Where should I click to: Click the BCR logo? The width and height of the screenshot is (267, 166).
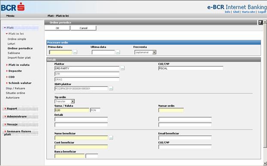(13, 7)
